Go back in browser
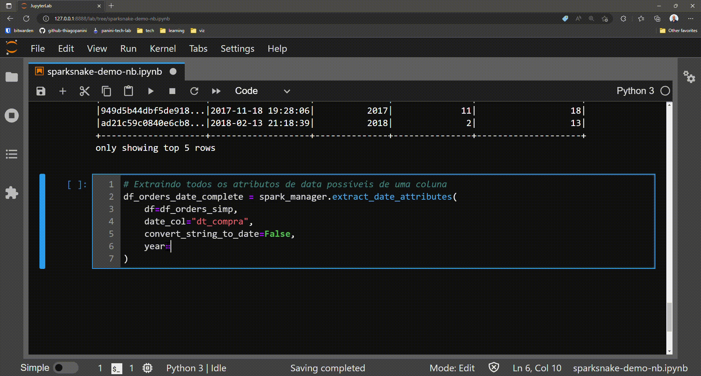701x376 pixels. (10, 19)
